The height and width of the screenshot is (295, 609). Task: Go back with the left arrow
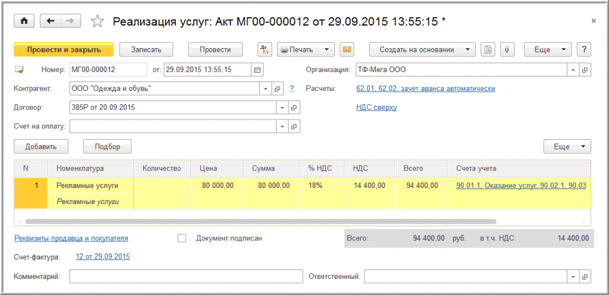tap(51, 21)
